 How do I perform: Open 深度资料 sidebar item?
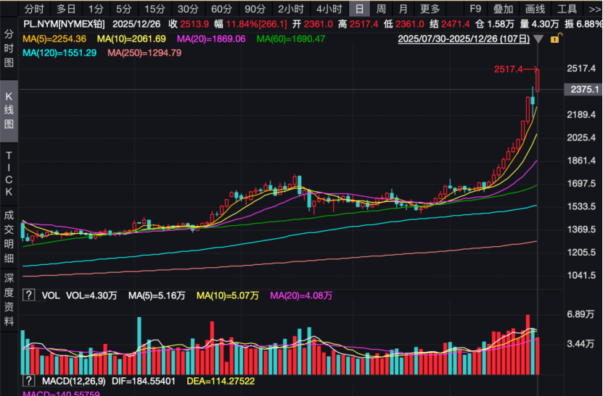[x=9, y=299]
